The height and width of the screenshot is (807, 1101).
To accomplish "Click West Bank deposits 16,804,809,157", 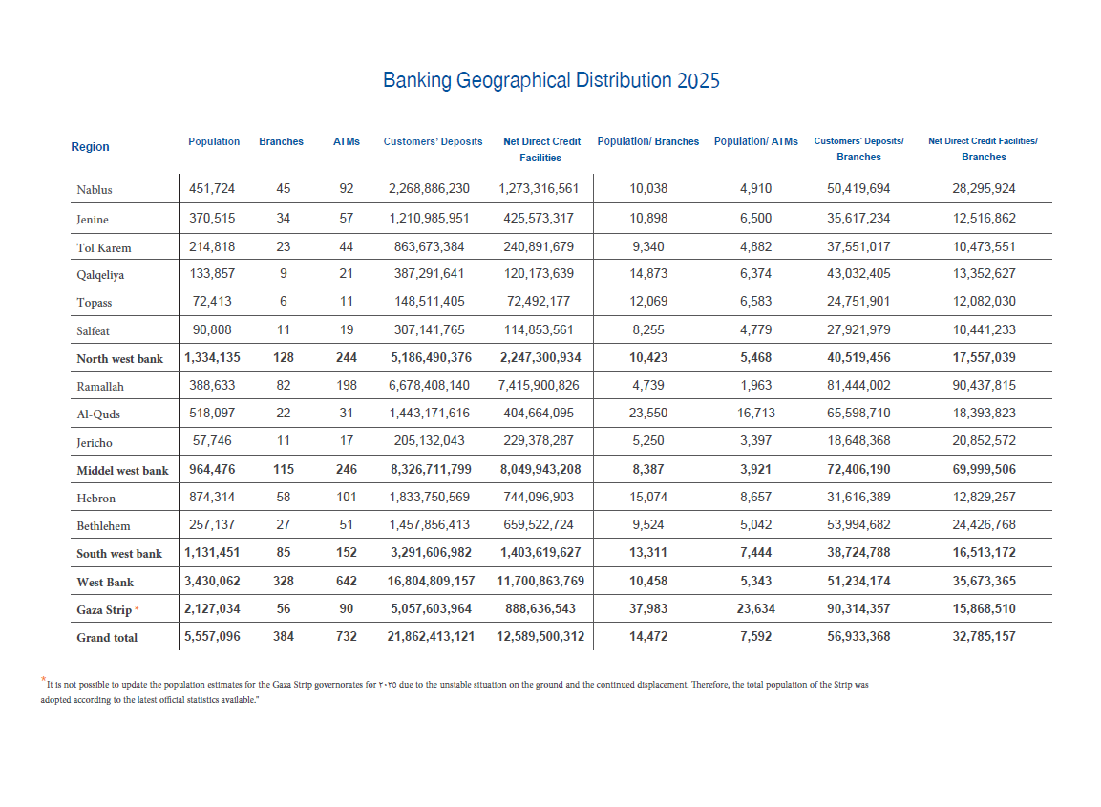I will point(431,581).
